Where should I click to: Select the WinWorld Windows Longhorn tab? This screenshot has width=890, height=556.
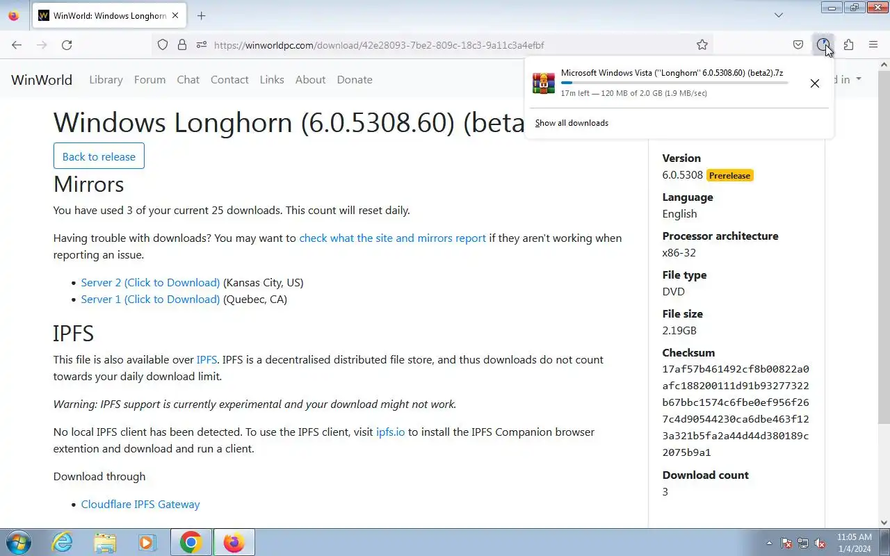(x=109, y=15)
